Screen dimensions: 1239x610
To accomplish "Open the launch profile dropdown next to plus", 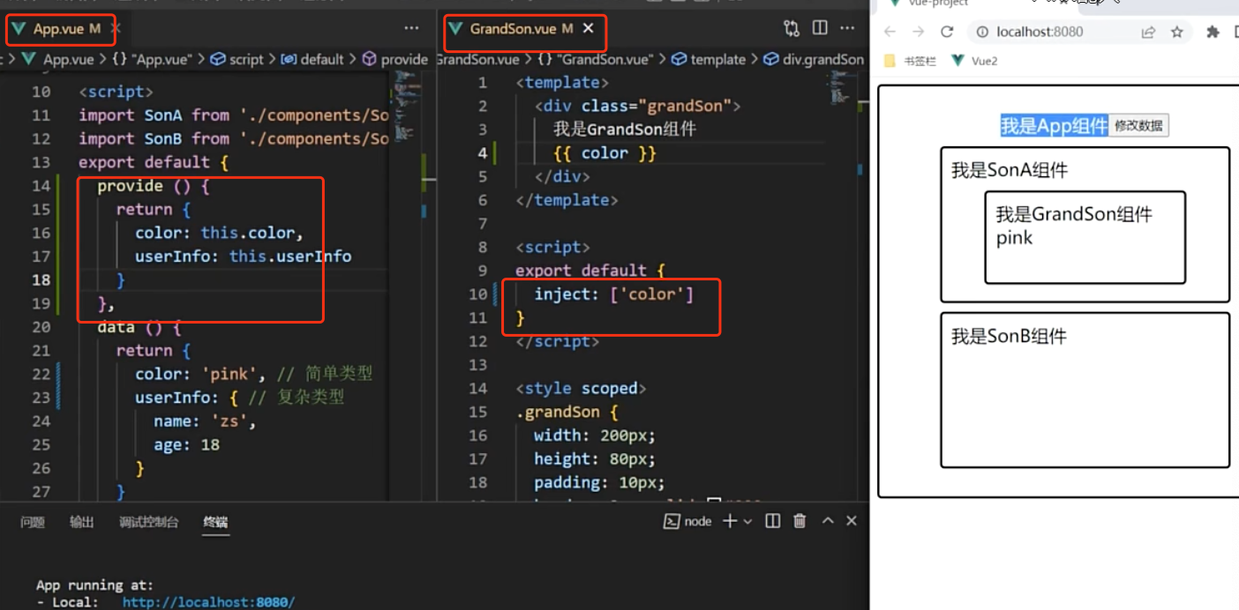I will [747, 522].
